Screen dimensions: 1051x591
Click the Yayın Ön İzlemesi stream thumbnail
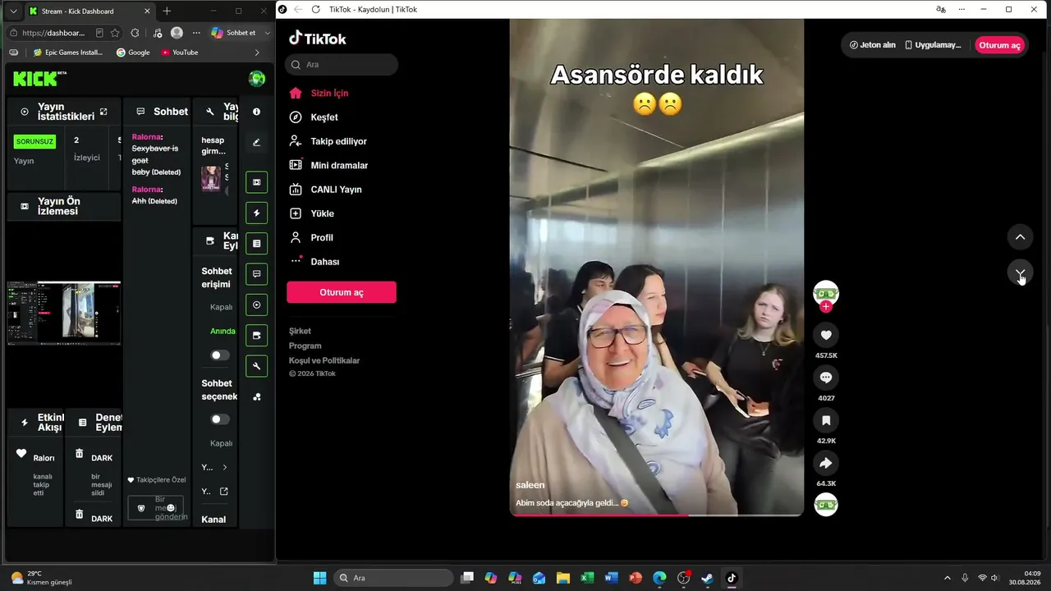[64, 313]
